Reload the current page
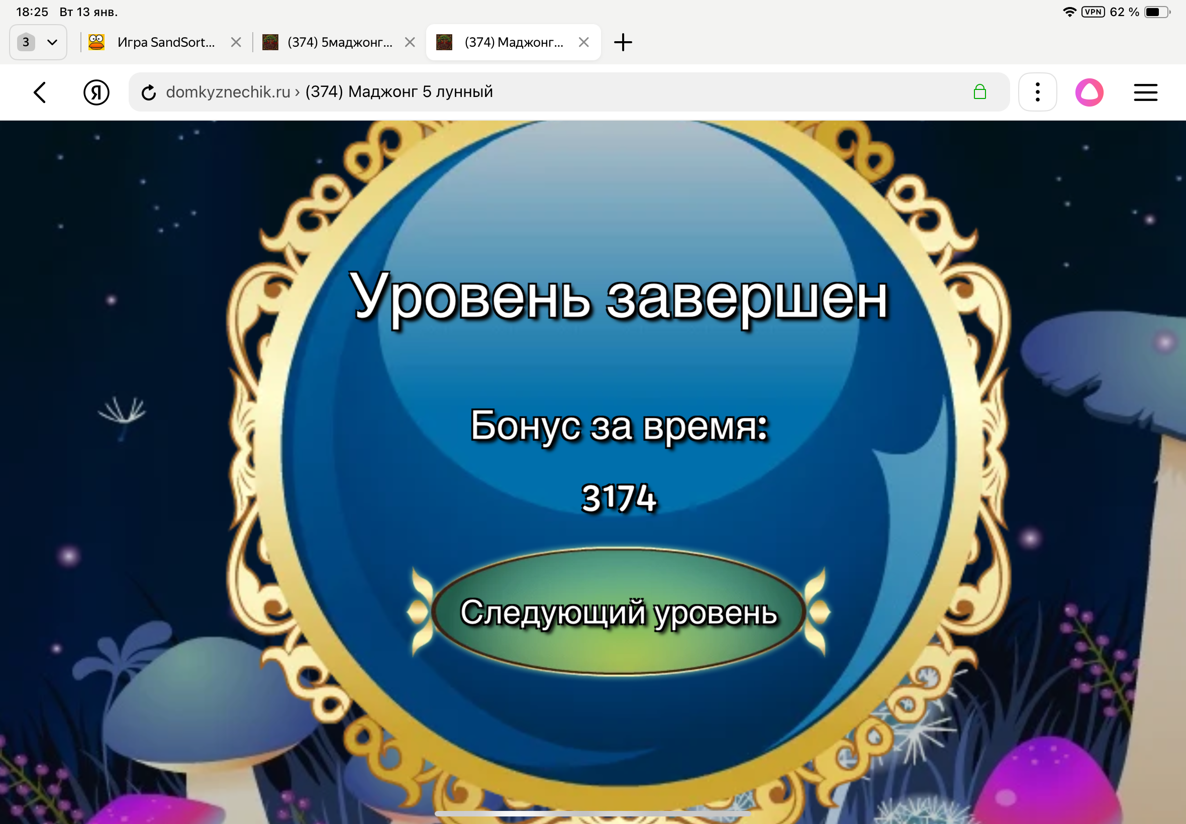 (149, 92)
